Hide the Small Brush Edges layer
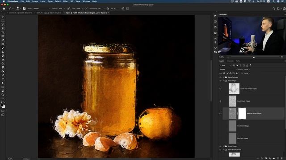Image resolution: width=286 pixels, height=160 pixels. (220, 101)
